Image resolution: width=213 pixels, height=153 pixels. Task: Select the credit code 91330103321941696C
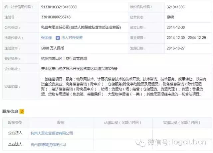coord(59,7)
